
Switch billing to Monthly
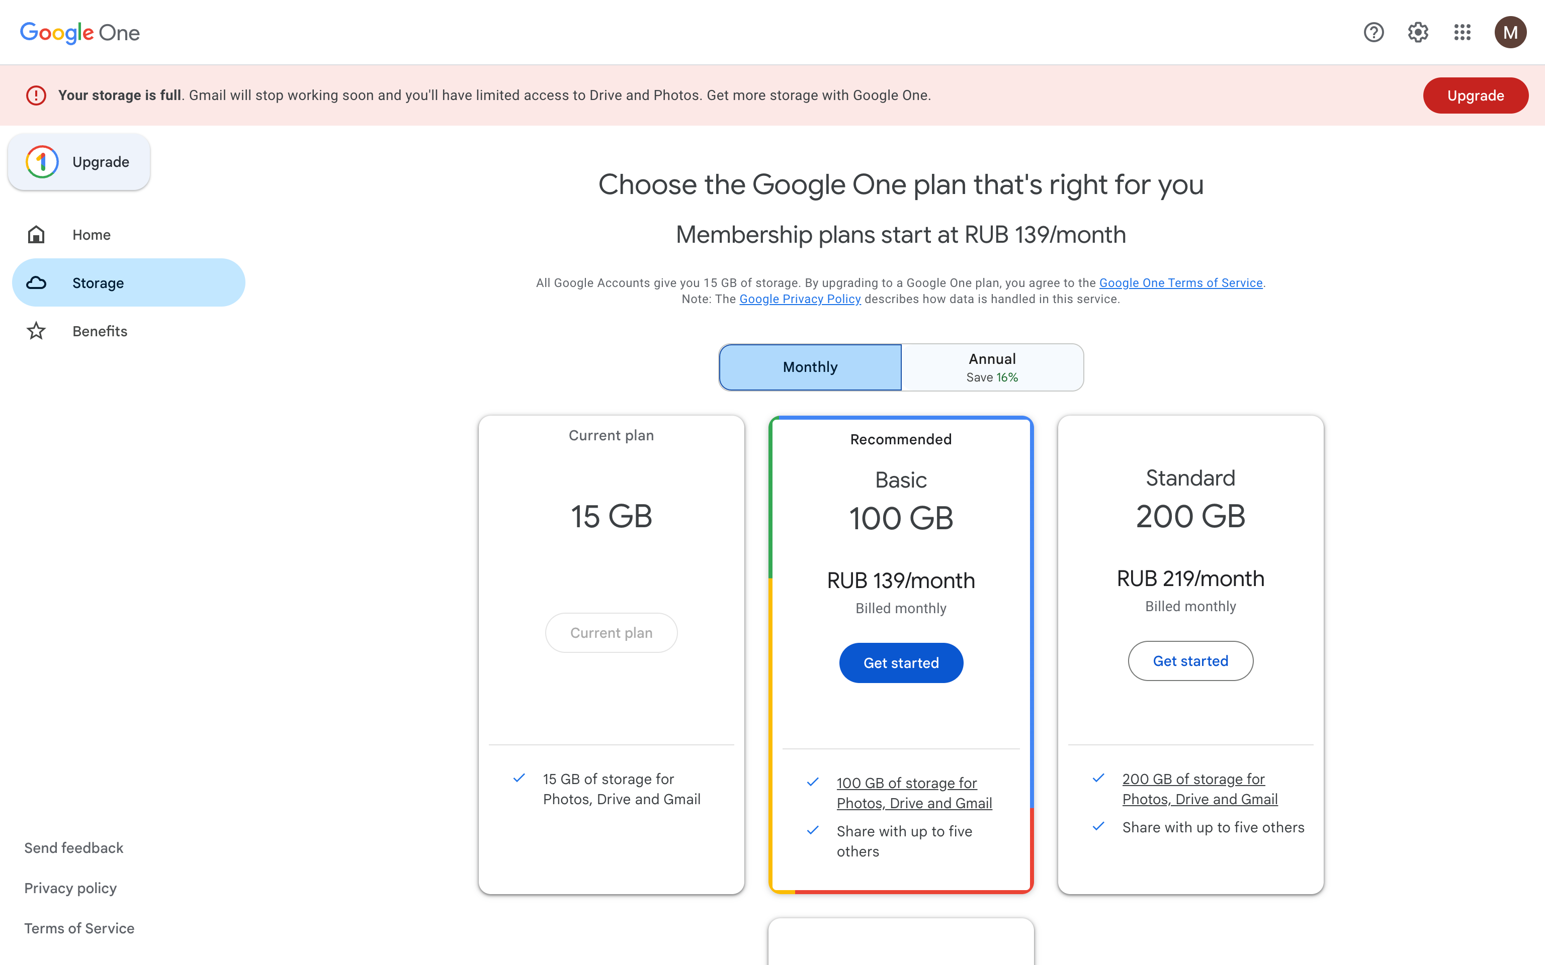coord(810,367)
